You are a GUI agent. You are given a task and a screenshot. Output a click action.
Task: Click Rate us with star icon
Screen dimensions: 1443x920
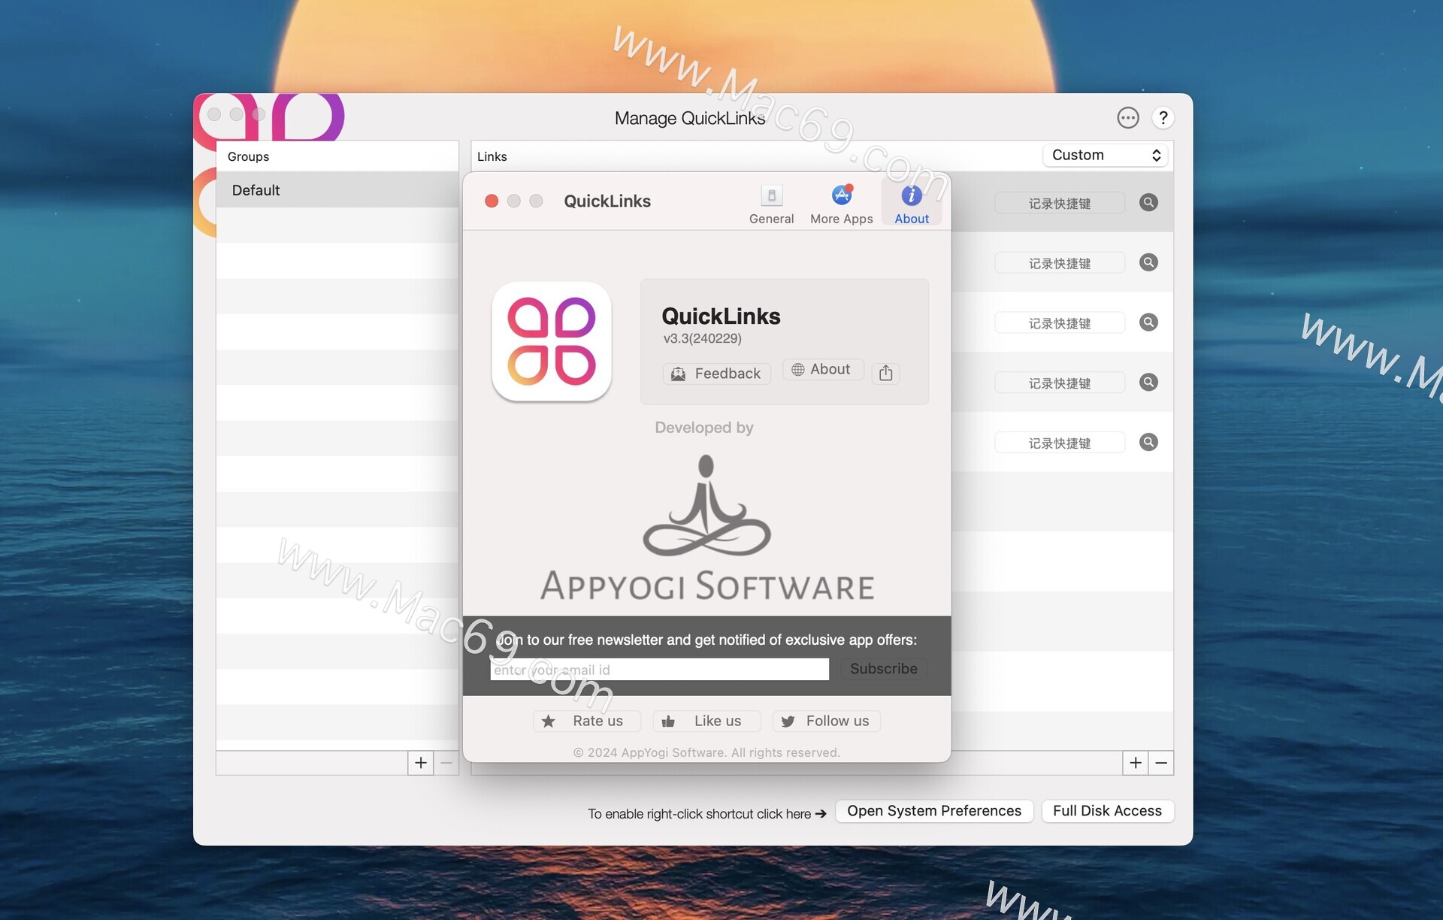(x=586, y=721)
